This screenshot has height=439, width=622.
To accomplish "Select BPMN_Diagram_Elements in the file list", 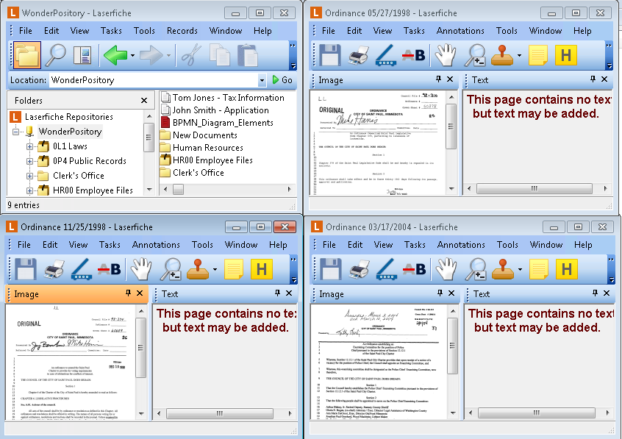I will pyautogui.click(x=223, y=123).
